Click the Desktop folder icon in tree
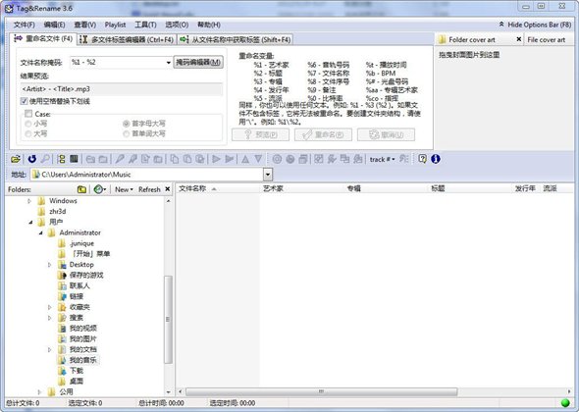 click(x=62, y=265)
